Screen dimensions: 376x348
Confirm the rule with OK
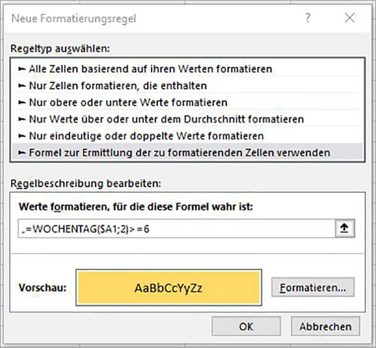click(246, 326)
